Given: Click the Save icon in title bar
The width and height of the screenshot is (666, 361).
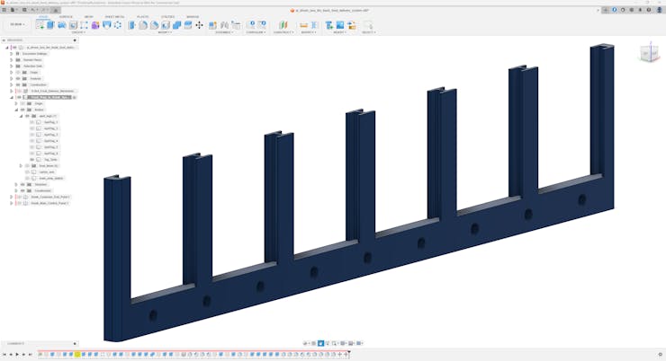Looking at the screenshot, I should click(x=23, y=10).
